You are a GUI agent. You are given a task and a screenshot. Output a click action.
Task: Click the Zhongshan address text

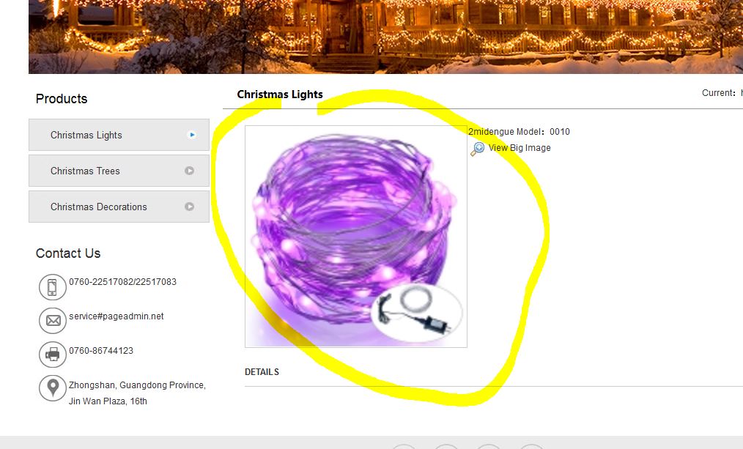tap(137, 393)
